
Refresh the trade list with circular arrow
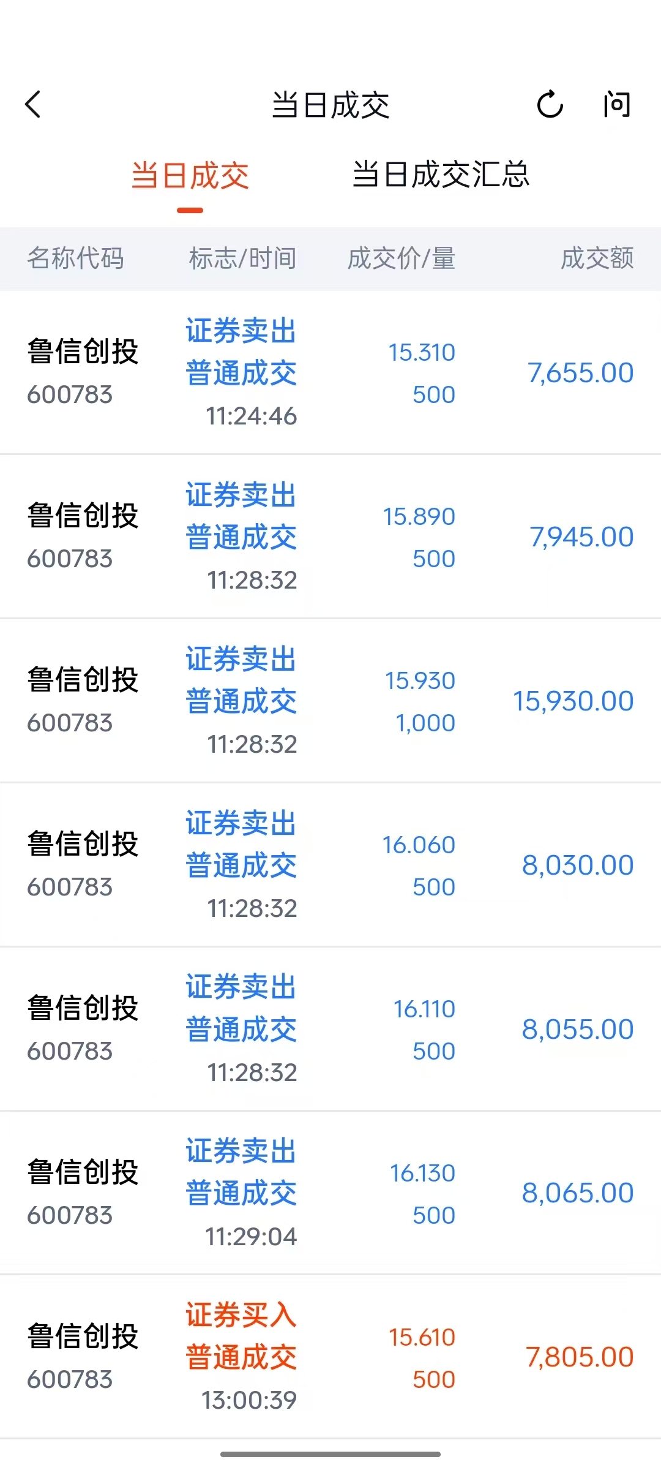550,104
